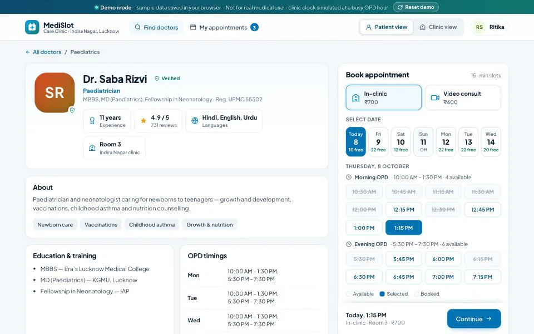
Task: Click the Reset demo button
Action: point(416,7)
